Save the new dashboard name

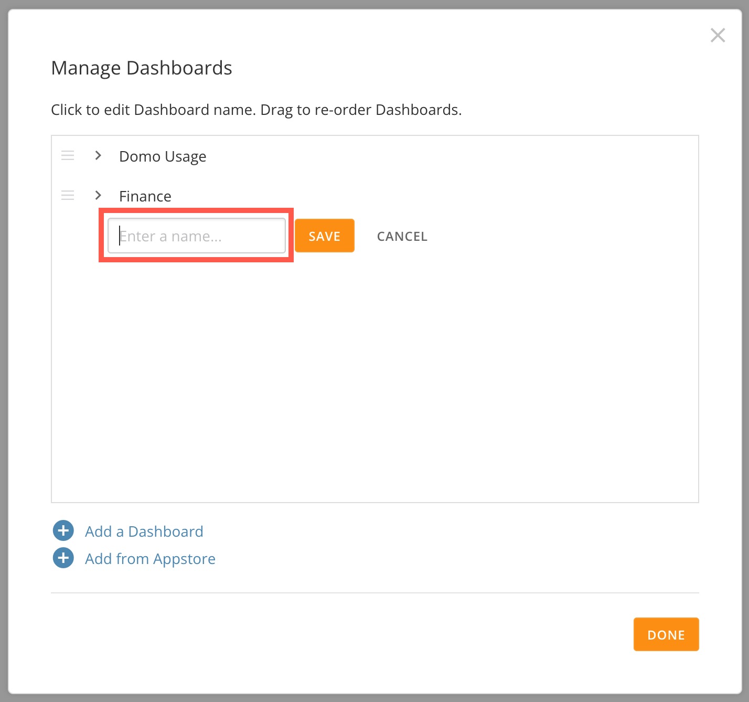tap(324, 236)
